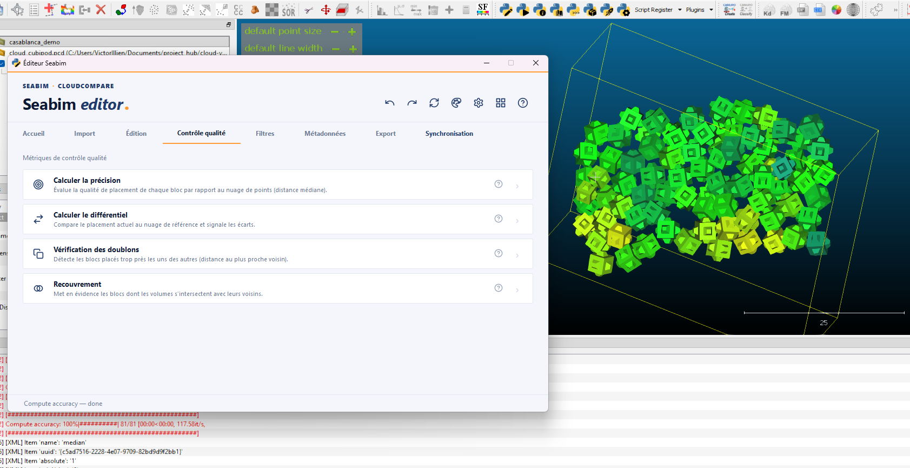
Task: Open the settings gear in Seabim editor
Action: click(479, 103)
